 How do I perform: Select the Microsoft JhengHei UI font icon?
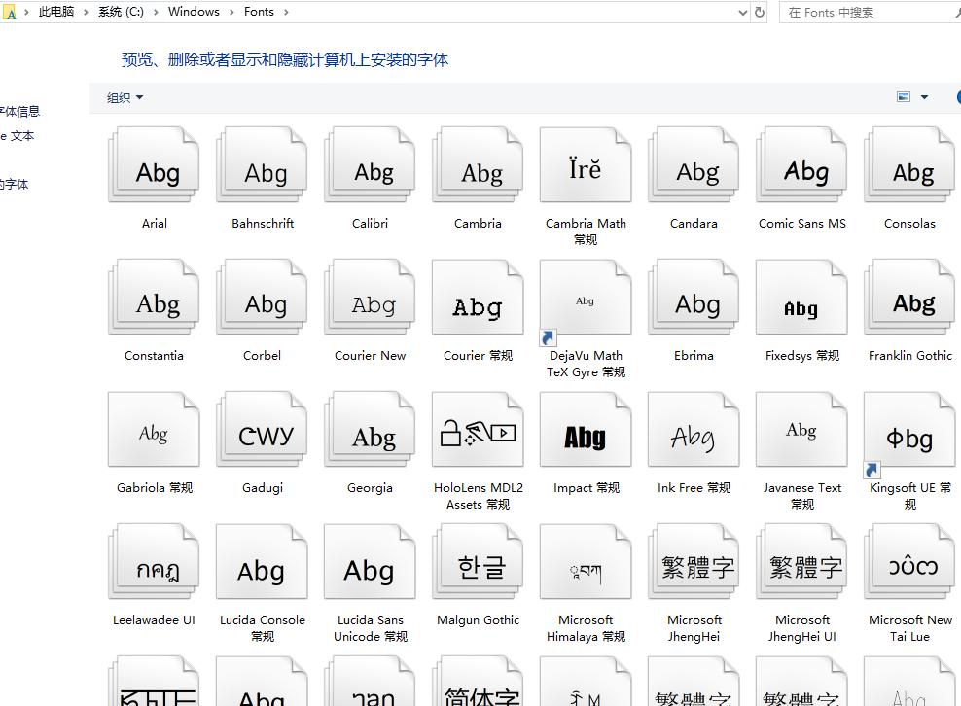[801, 561]
